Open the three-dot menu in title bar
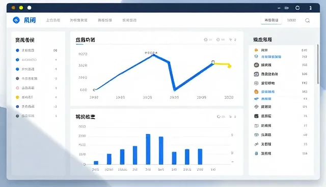 [310, 8]
